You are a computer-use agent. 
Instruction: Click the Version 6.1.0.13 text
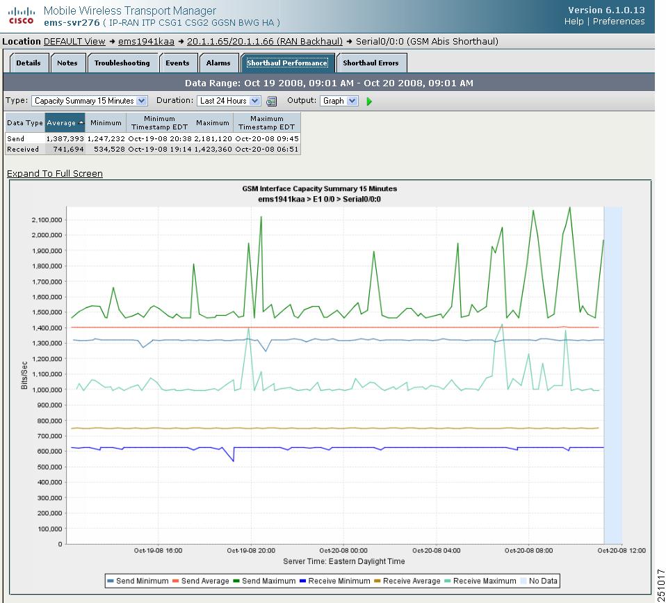point(606,10)
